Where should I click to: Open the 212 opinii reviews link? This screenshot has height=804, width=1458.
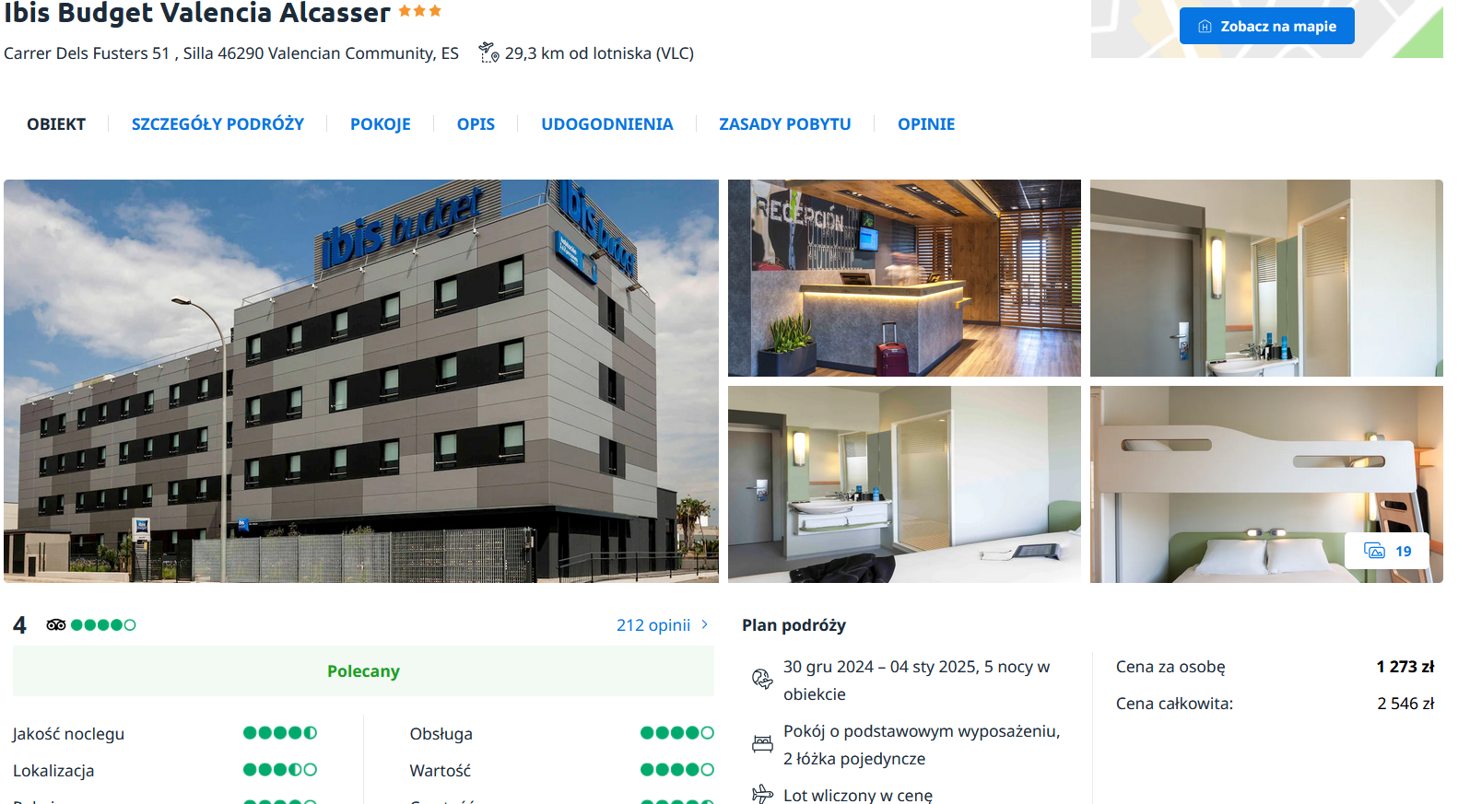pyautogui.click(x=653, y=625)
